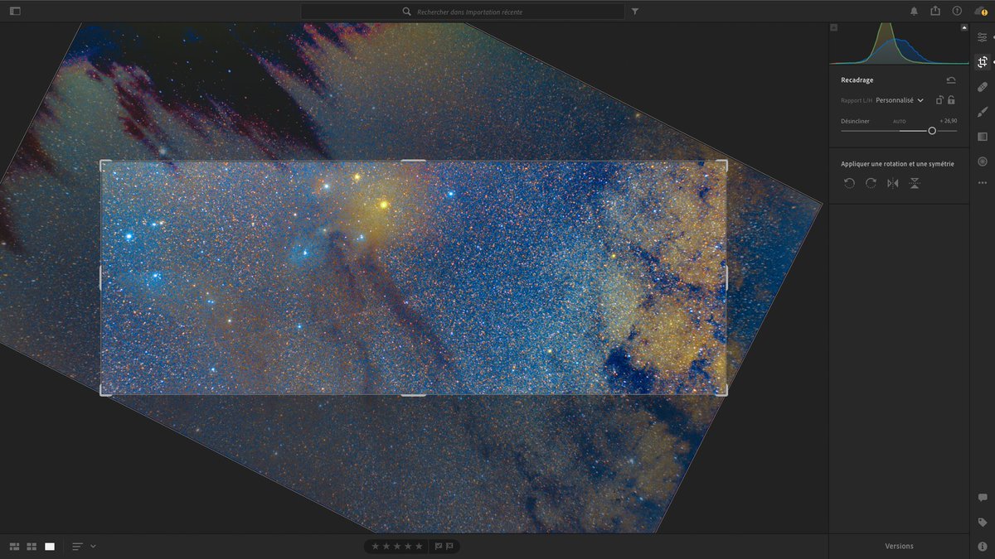This screenshot has width=995, height=559.
Task: Set a one-star rating
Action: pyautogui.click(x=376, y=546)
